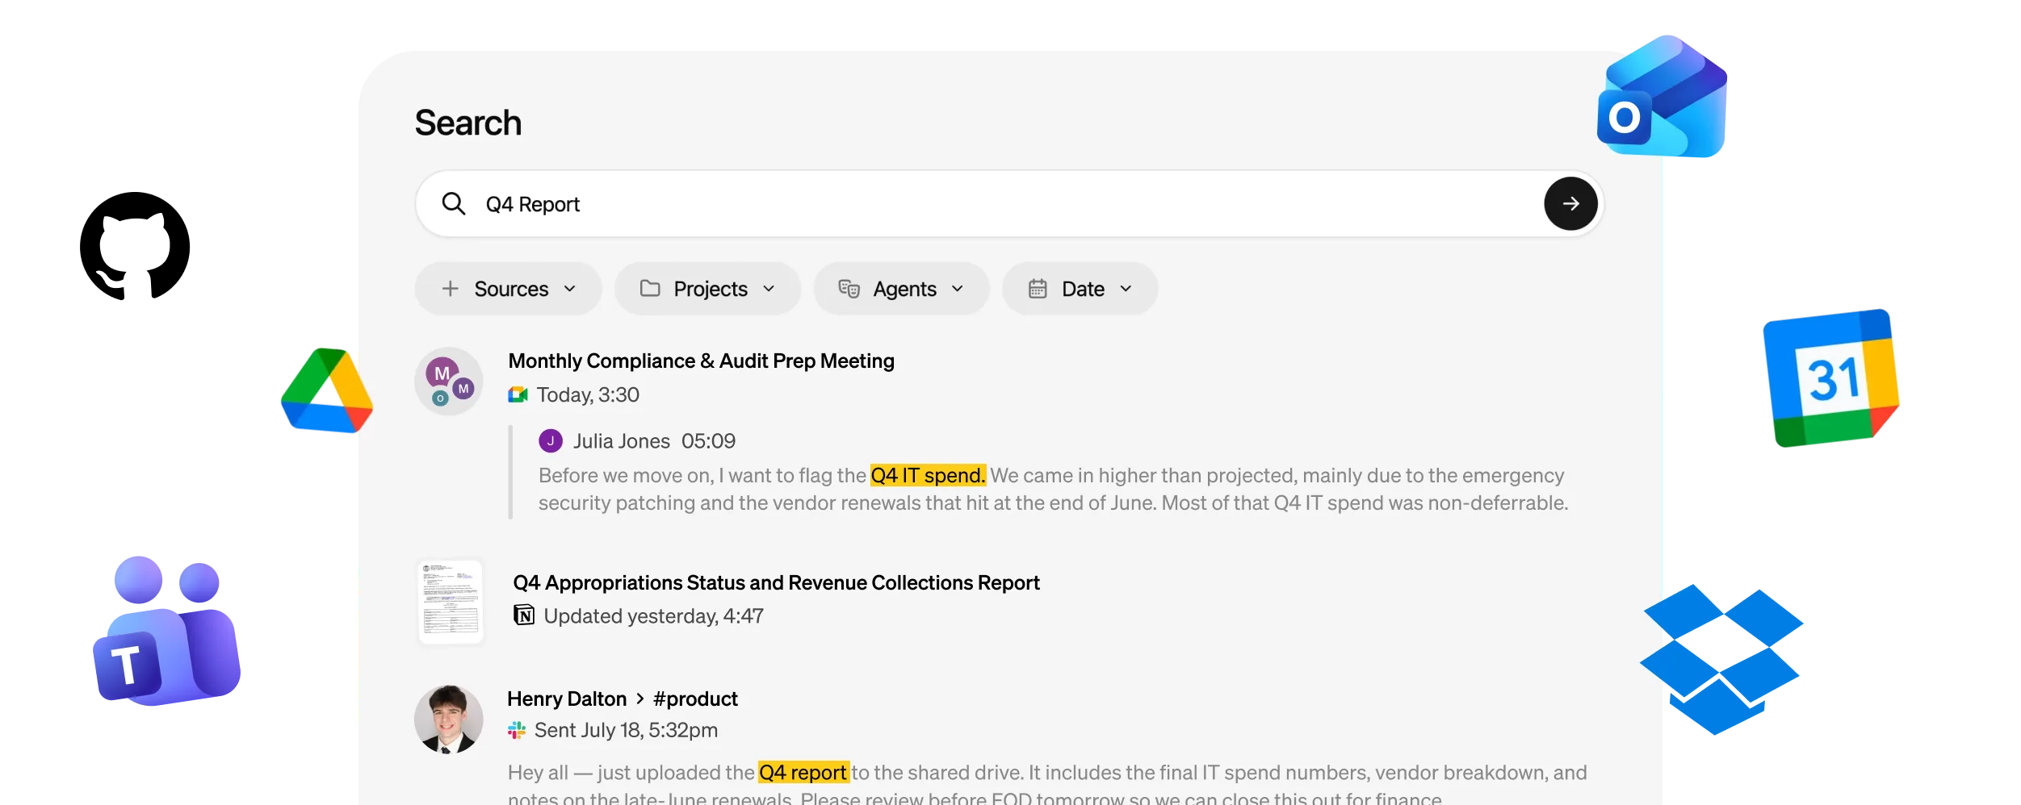
Task: Click the highlighted Q4 IT spend text
Action: tap(928, 475)
